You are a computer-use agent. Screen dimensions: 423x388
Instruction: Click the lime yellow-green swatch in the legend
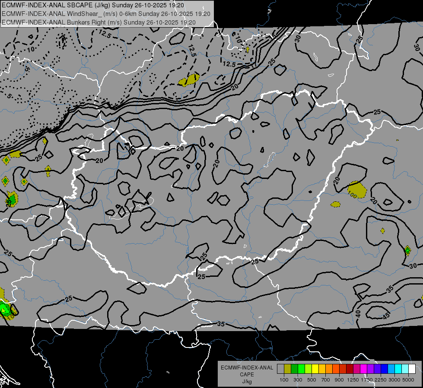pos(309,369)
